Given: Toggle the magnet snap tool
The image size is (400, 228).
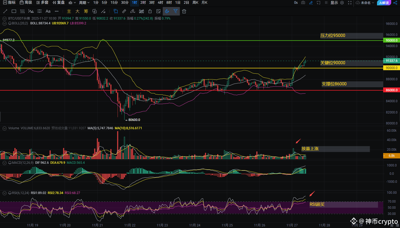Looking at the screenshot, I should pyautogui.click(x=167, y=11).
